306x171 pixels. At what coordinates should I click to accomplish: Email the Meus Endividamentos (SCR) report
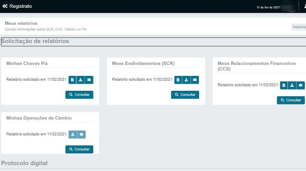195,80
